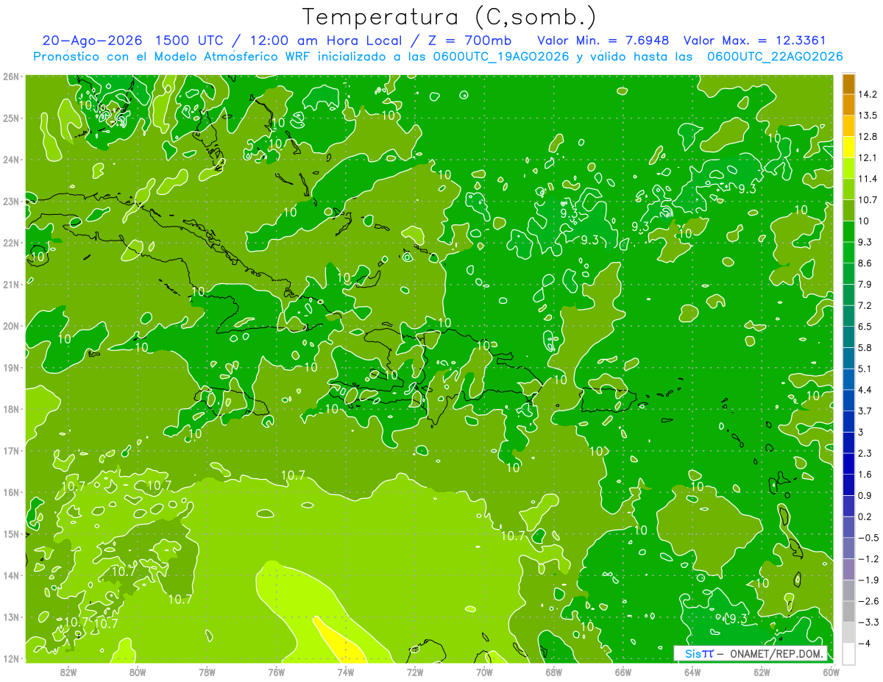Click the "14.2" colorbar value
Viewport: 883px width, 682px height.
coord(868,94)
